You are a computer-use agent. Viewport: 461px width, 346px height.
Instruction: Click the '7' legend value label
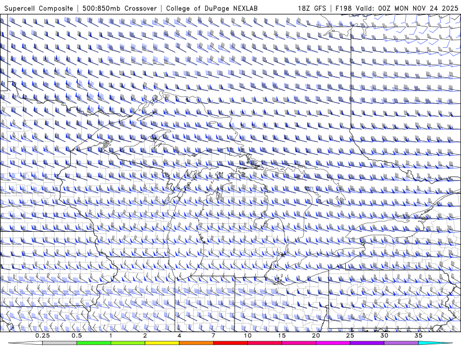click(x=213, y=336)
